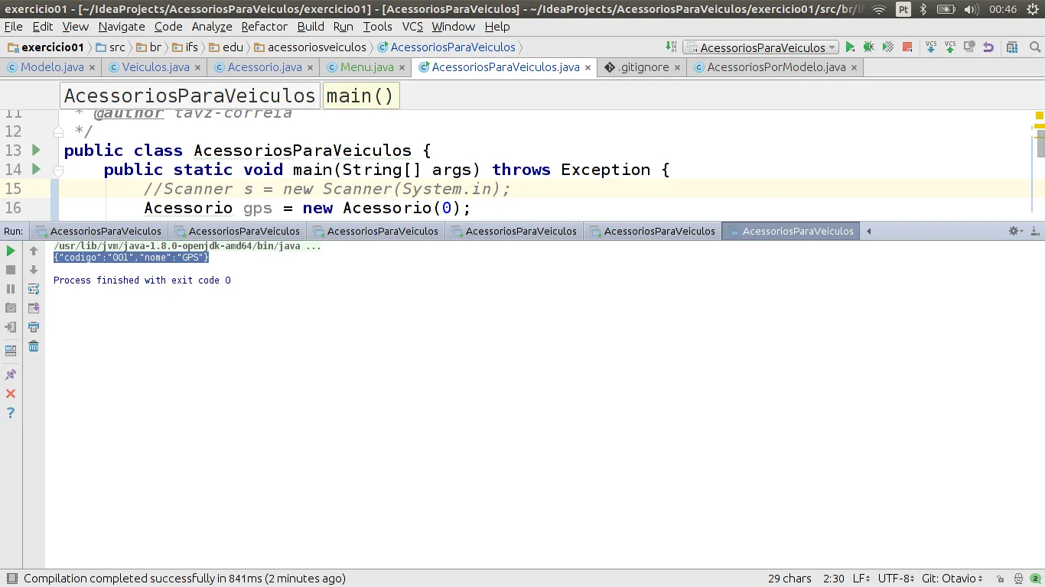Image resolution: width=1045 pixels, height=587 pixels.
Task: Open the Hector inspector icon in status bar
Action: coord(1018,579)
